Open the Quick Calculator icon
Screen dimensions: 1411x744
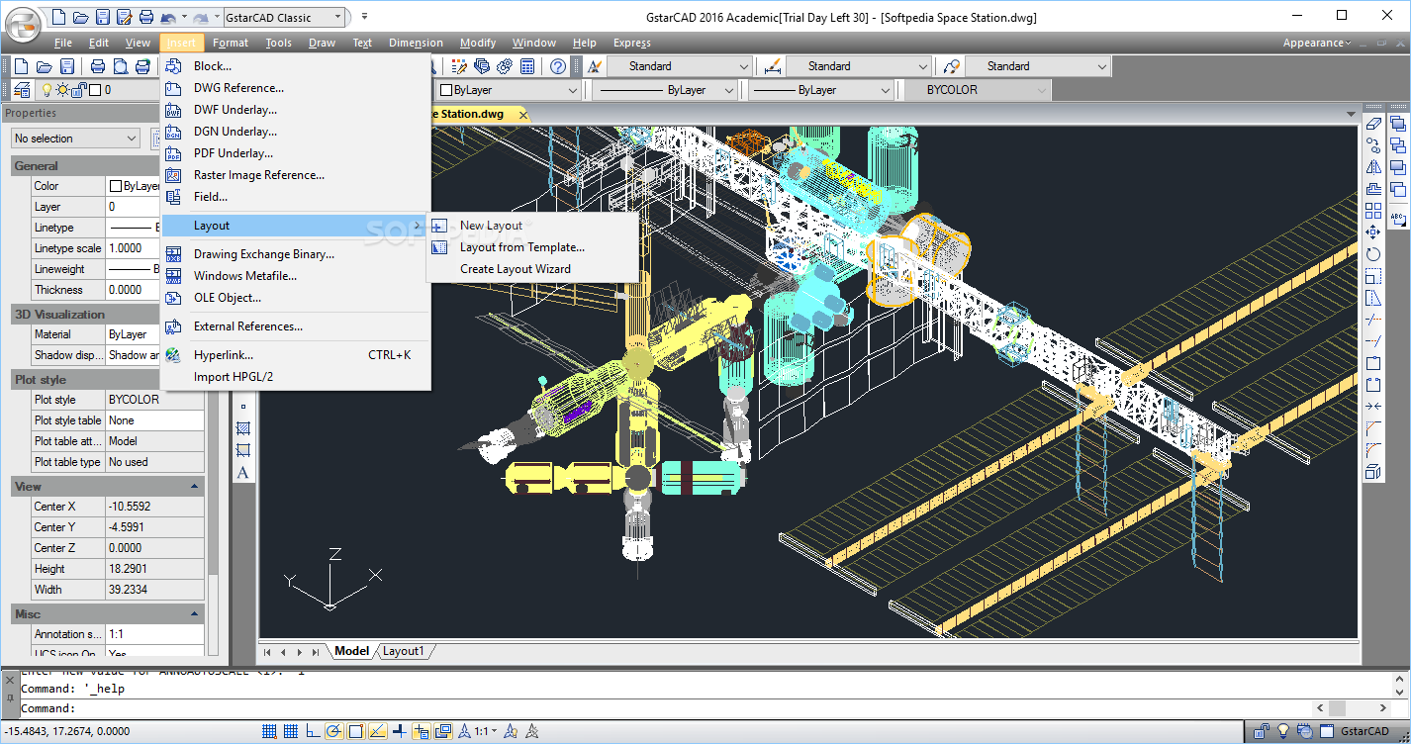click(x=527, y=66)
